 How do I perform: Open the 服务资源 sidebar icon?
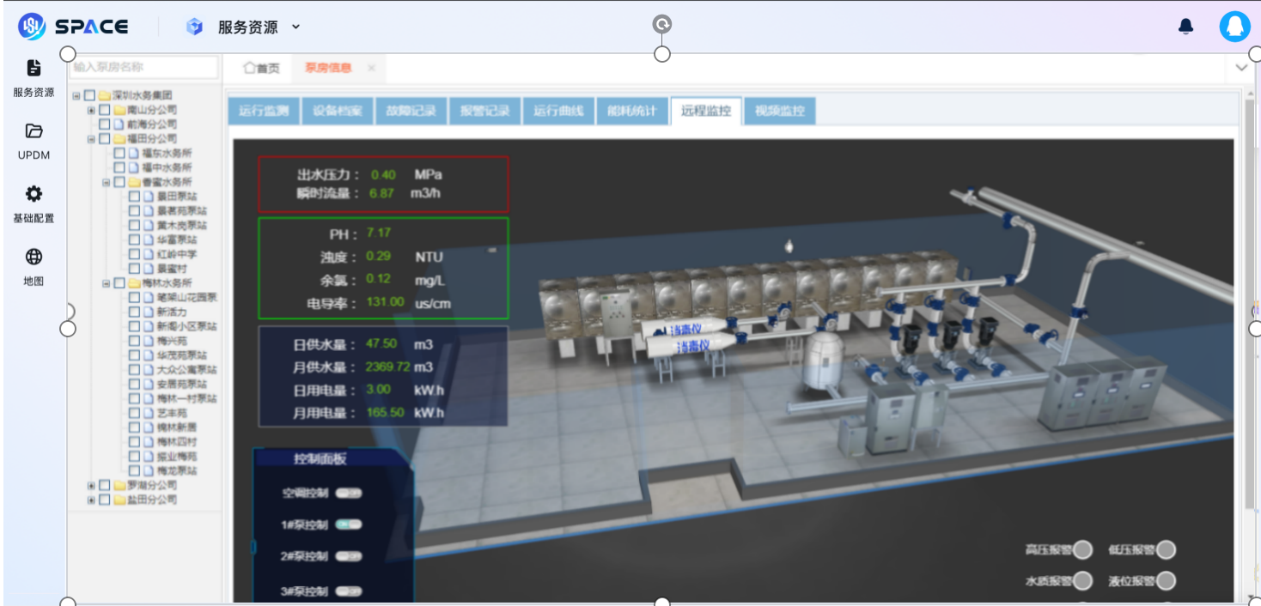pos(34,69)
